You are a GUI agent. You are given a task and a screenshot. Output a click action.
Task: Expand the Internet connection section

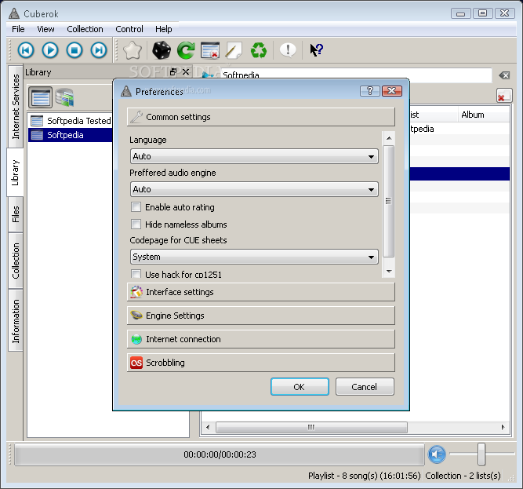[x=261, y=339]
